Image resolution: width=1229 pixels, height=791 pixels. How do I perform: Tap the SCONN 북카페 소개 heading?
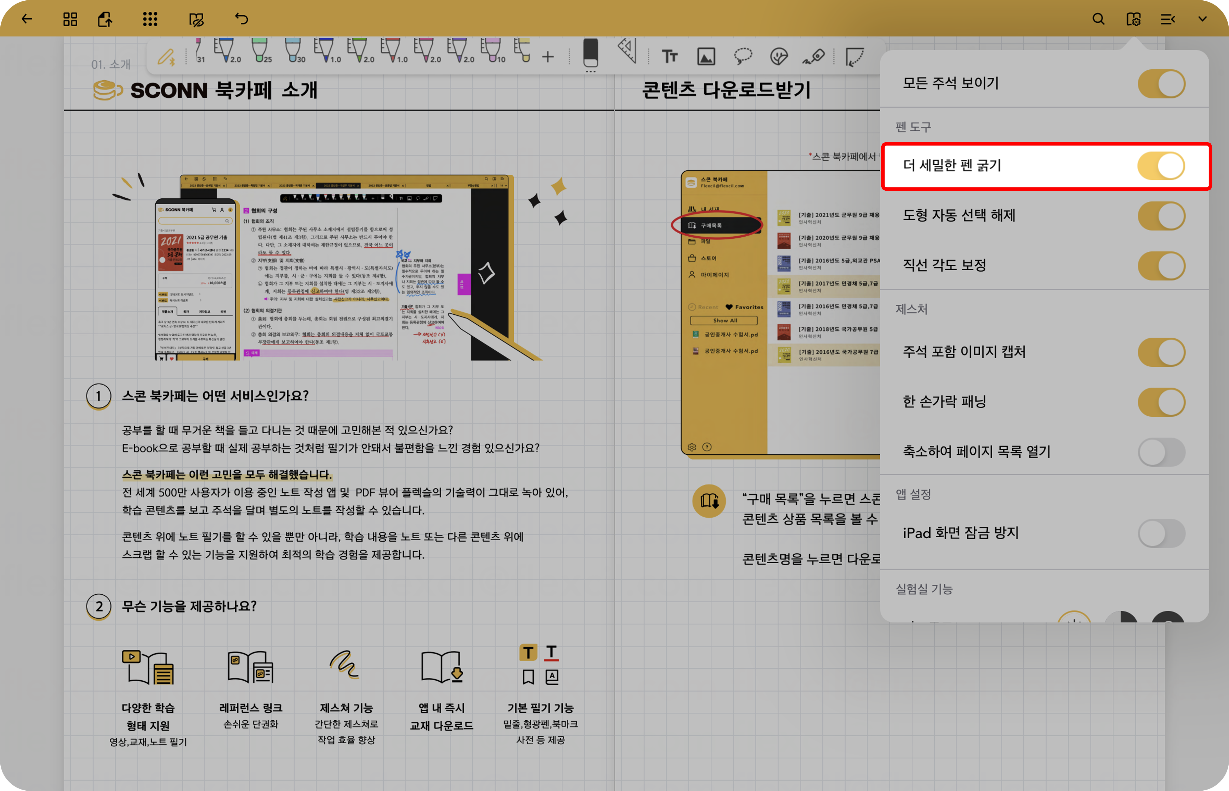[224, 90]
